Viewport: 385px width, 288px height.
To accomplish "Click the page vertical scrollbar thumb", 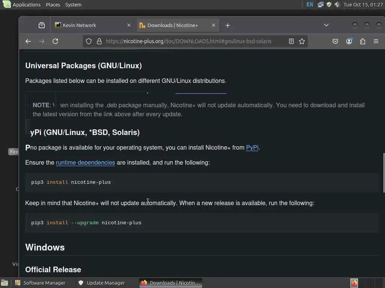I will tap(383, 173).
